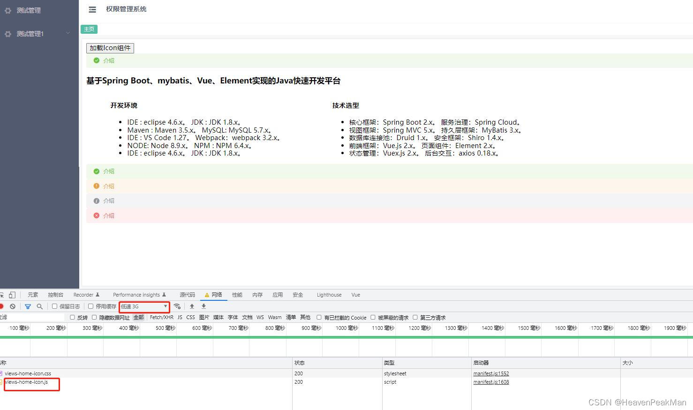Click the flask icon next to Recorder
Viewport: 693px width, 410px height.
click(x=98, y=295)
